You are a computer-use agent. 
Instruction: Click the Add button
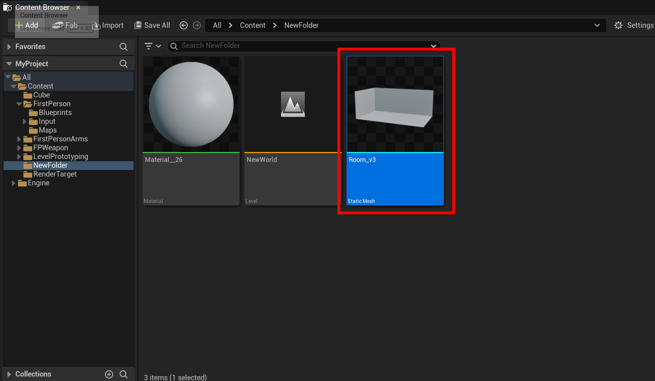click(26, 25)
